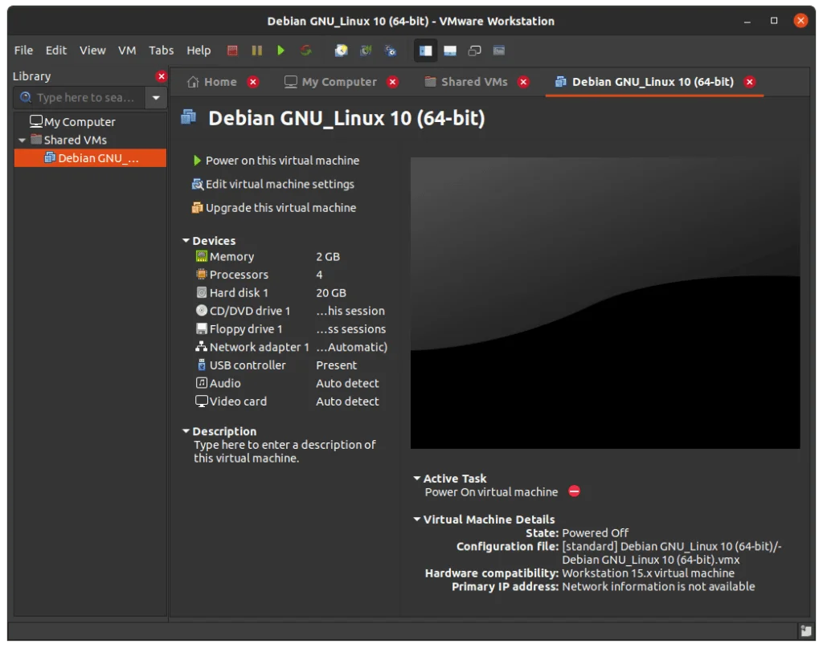The image size is (823, 648).
Task: Open the Tabs menu
Action: [x=161, y=51]
